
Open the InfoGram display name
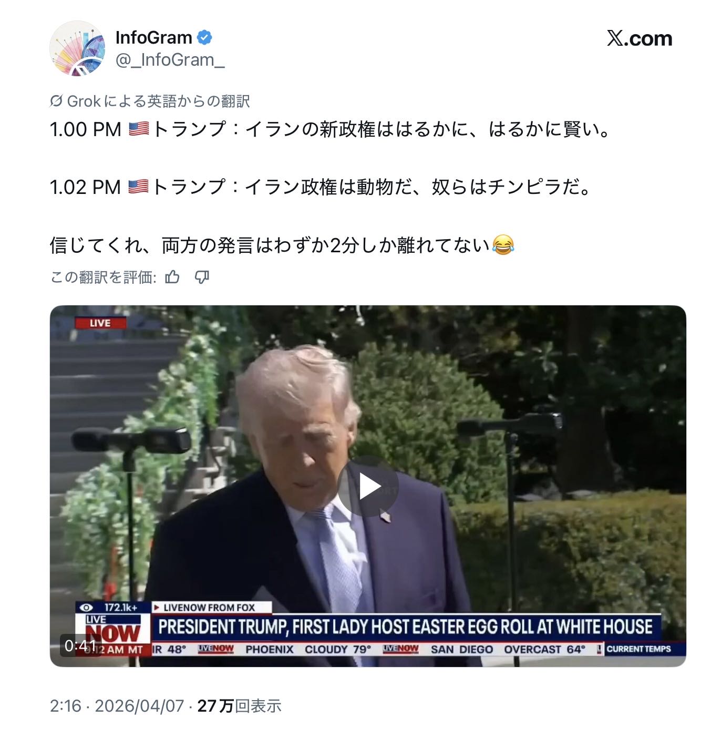point(153,38)
